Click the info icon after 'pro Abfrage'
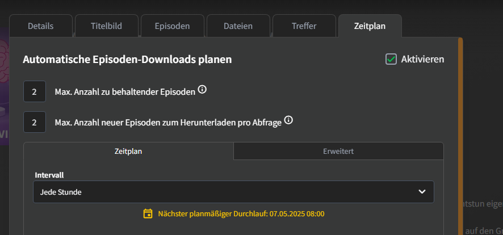 tap(288, 120)
